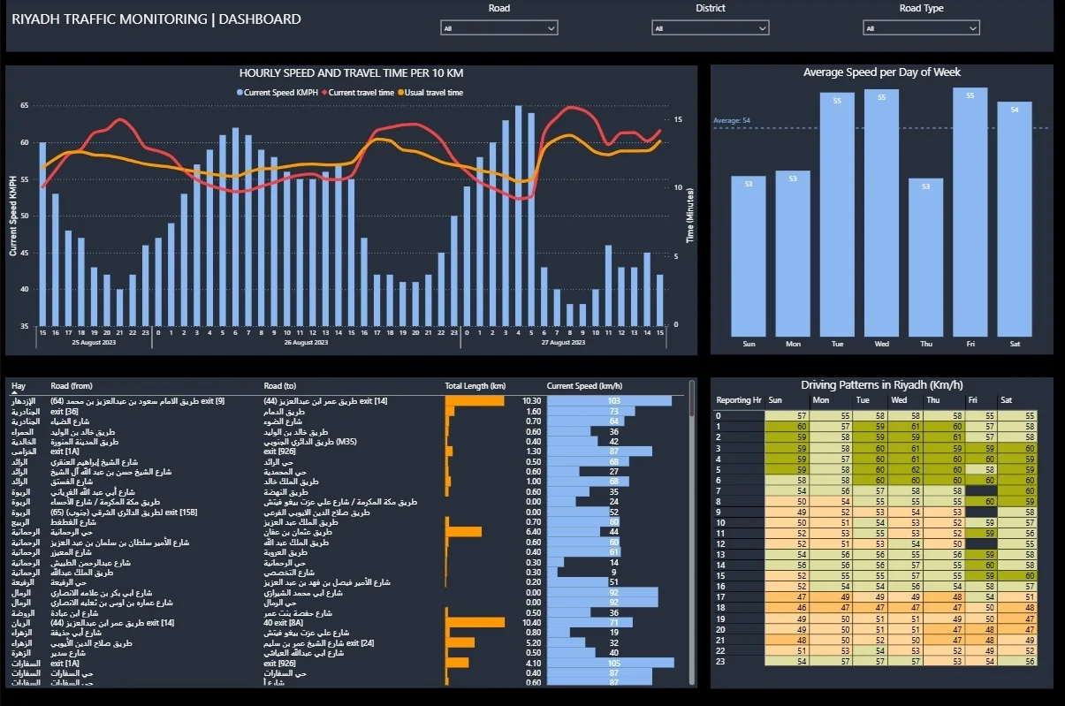
Task: Select the total length value 6.40
Action: (x=533, y=532)
